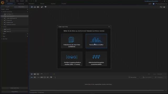Image resolution: width=168 pixels, height=94 pixels.
Task: Switch to the Metadaten panel tab
Action: click(x=21, y=7)
